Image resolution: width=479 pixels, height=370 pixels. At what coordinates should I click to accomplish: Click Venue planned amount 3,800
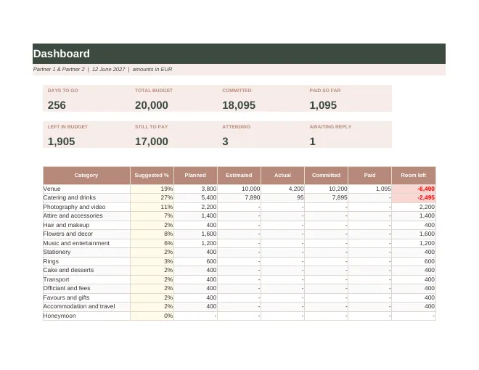point(195,189)
